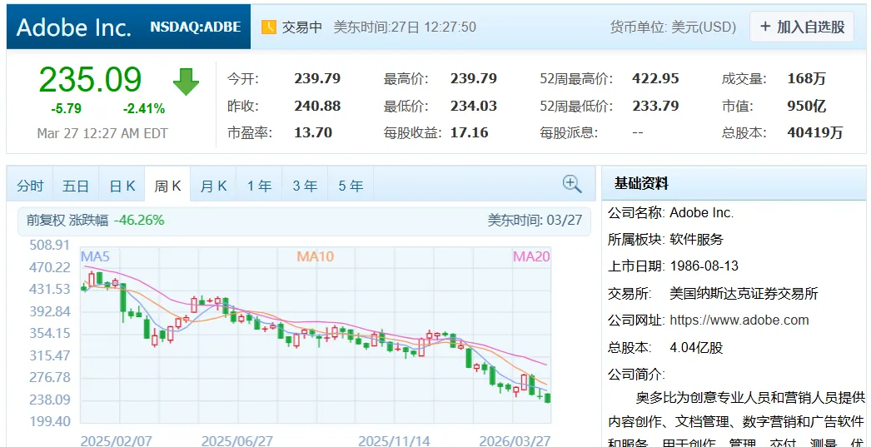Click the NSDAQ:ADBE ticker label
Viewport: 871px width, 447px height.
[196, 27]
